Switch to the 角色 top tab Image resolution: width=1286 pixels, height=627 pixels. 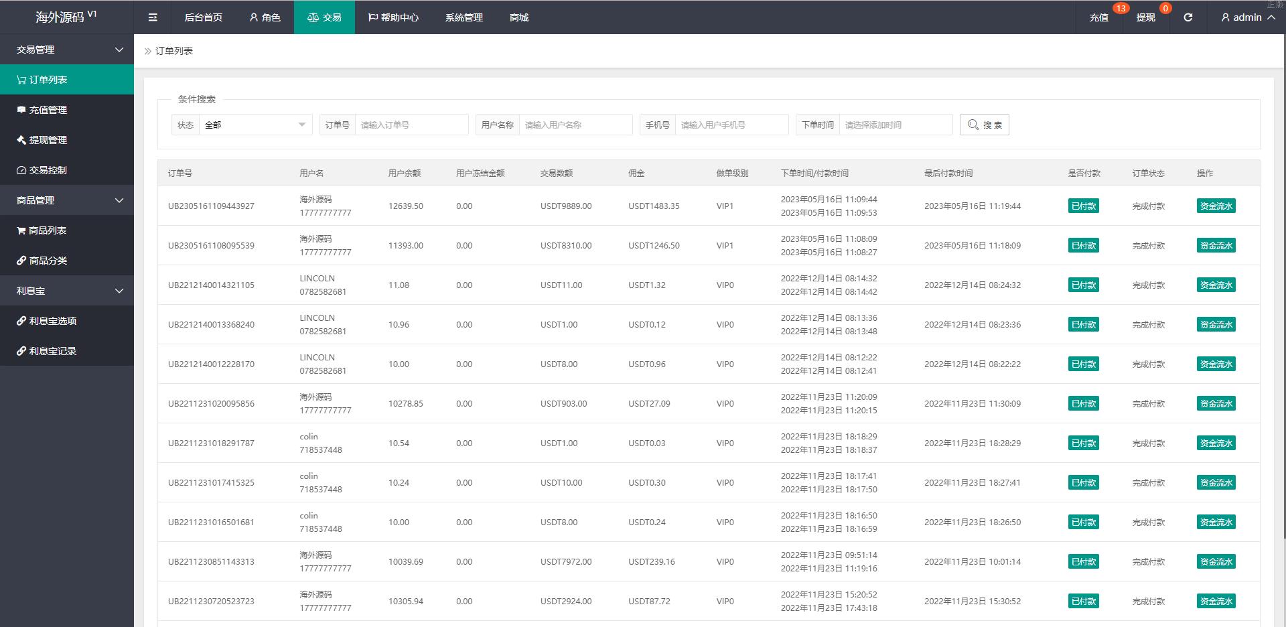pos(265,17)
